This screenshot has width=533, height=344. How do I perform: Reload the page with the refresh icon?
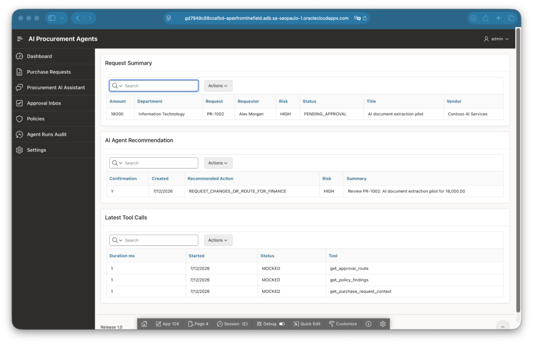365,18
